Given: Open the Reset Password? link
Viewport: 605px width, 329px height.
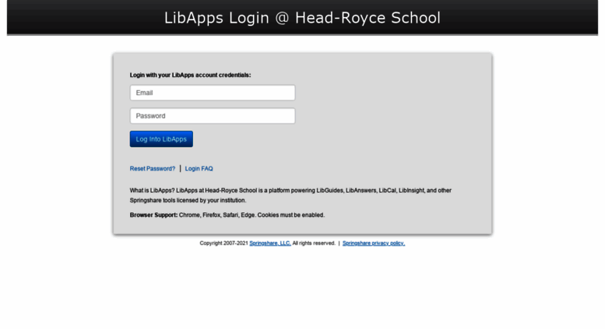Looking at the screenshot, I should (x=152, y=169).
